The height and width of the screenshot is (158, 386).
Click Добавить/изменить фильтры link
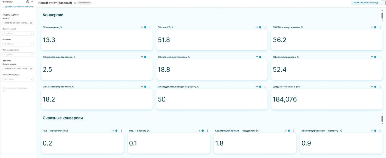point(18,7)
